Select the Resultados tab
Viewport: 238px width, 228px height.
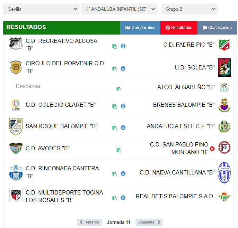click(179, 28)
